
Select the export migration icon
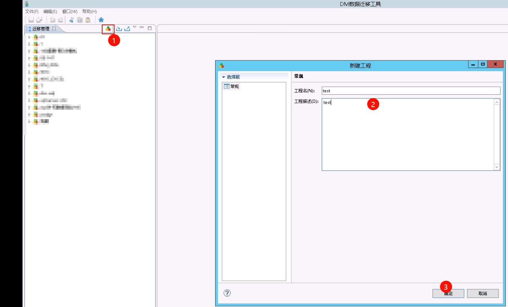pyautogui.click(x=127, y=28)
